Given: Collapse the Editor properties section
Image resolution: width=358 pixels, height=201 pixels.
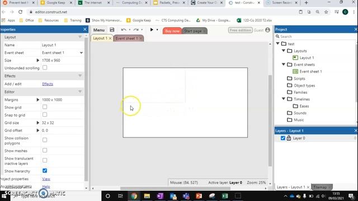Looking at the screenshot, I should (80, 92).
